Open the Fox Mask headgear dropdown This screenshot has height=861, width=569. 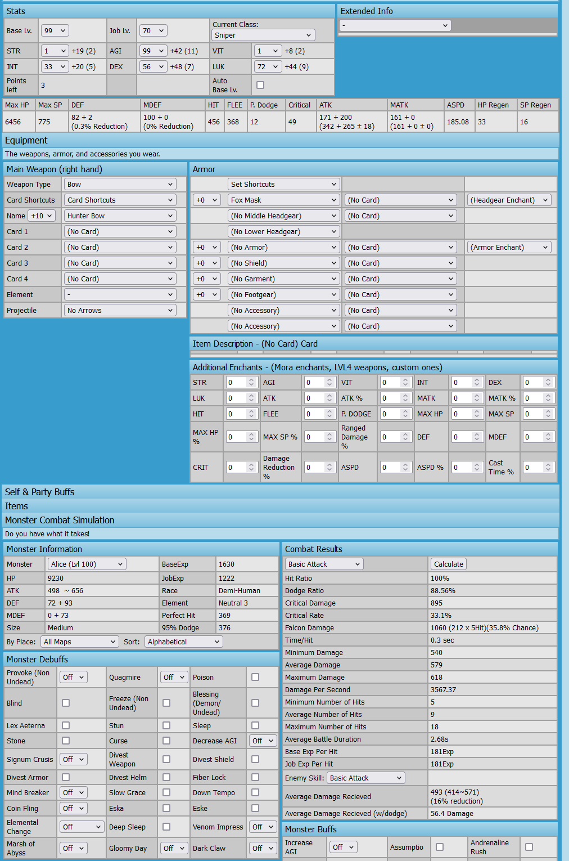tap(283, 200)
